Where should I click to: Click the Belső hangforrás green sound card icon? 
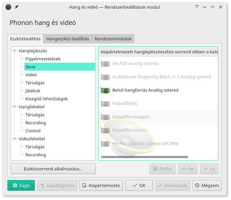tap(105, 90)
